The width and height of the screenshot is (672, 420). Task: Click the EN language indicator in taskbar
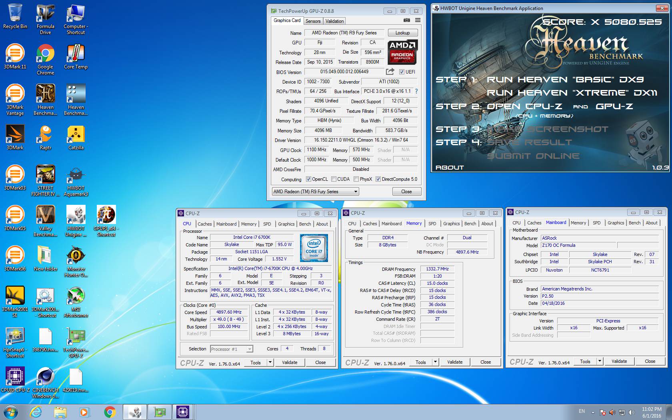582,411
